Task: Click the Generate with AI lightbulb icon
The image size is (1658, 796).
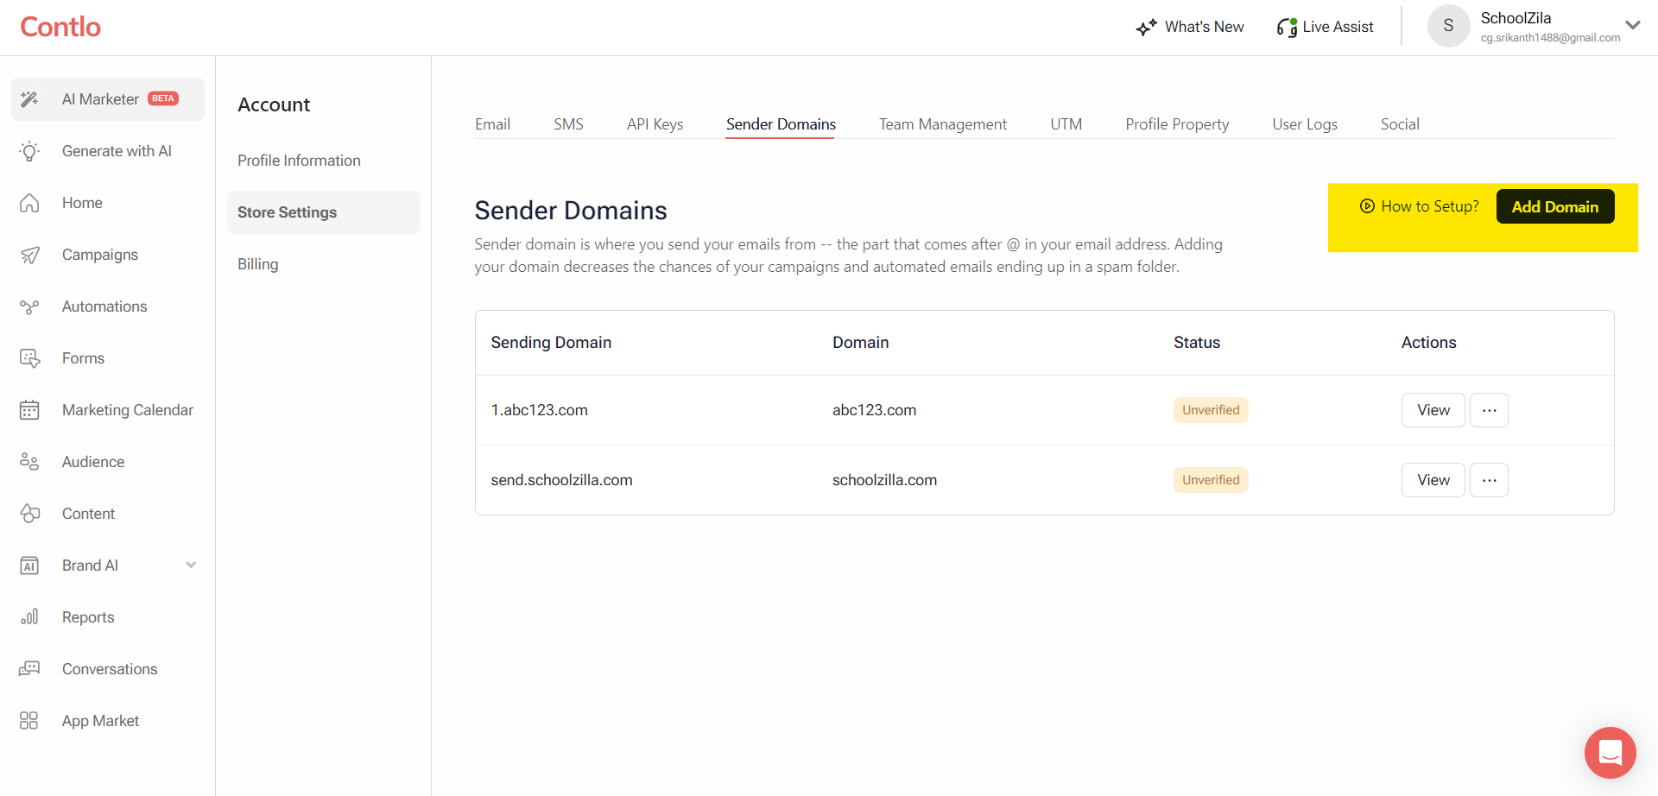Action: (29, 151)
